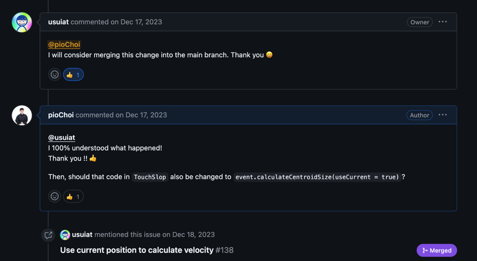Image resolution: width=477 pixels, height=261 pixels.
Task: Open the options menu on usuiat's comment
Action: click(x=443, y=22)
